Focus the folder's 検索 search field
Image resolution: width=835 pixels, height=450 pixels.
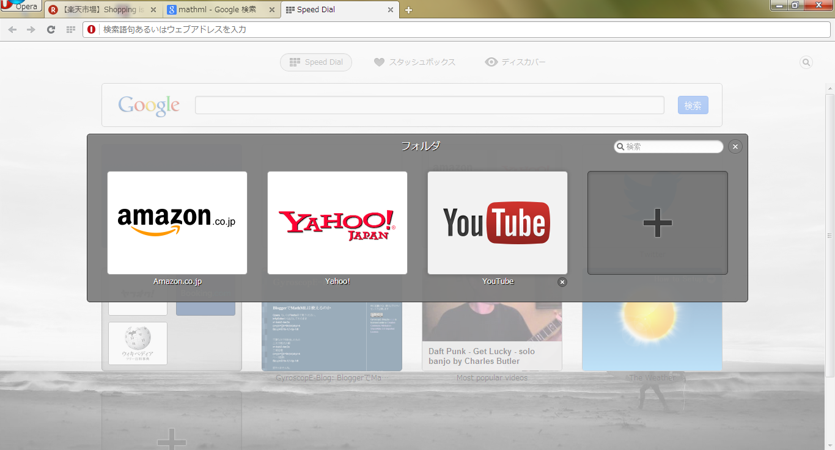(669, 147)
